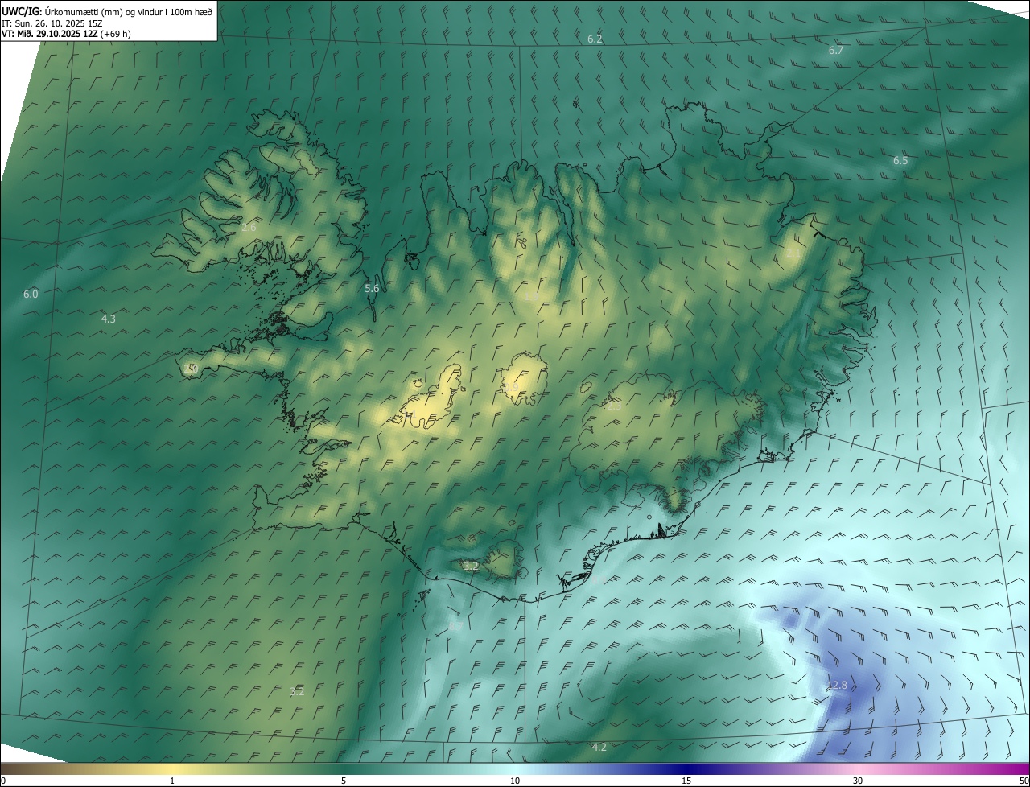
Task: Click the 10 tick on the color scale
Action: (x=515, y=781)
